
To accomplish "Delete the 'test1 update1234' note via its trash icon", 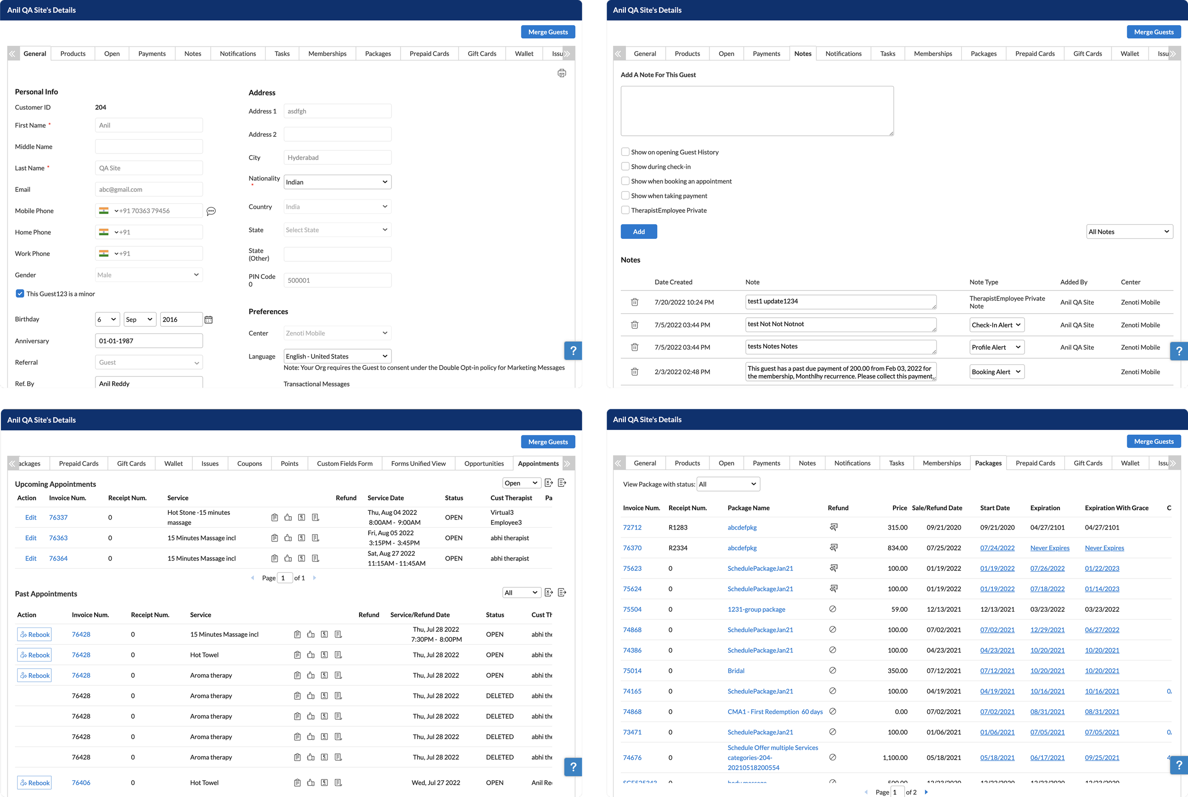I will (x=634, y=302).
